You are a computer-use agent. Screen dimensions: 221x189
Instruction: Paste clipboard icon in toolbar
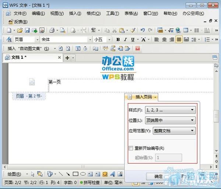pyautogui.click(x=122, y=30)
